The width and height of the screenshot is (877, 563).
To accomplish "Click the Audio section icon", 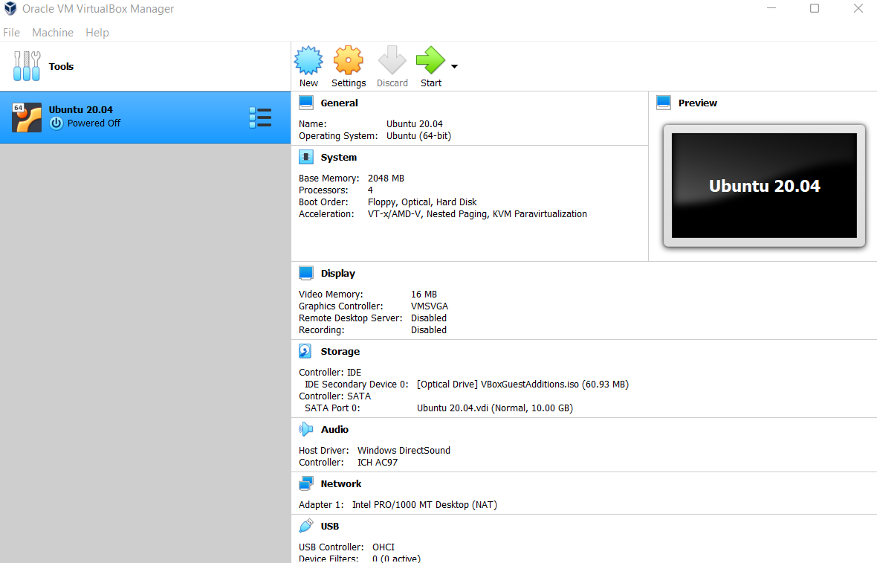I will 306,428.
